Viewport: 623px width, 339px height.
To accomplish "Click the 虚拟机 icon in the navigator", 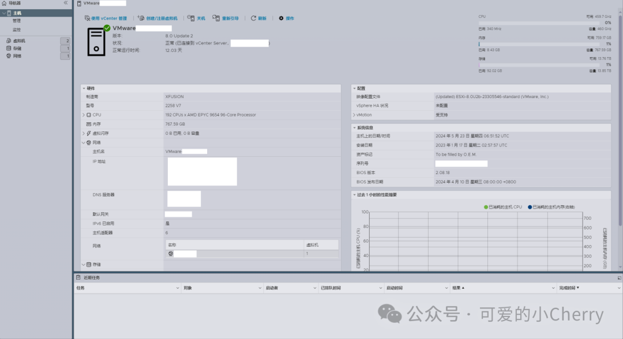I will (8, 40).
